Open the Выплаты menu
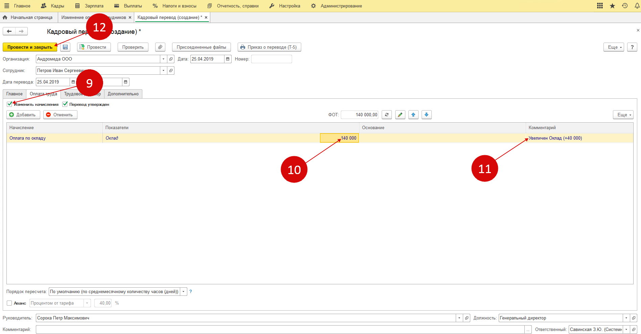This screenshot has height=334, width=641. (x=128, y=6)
